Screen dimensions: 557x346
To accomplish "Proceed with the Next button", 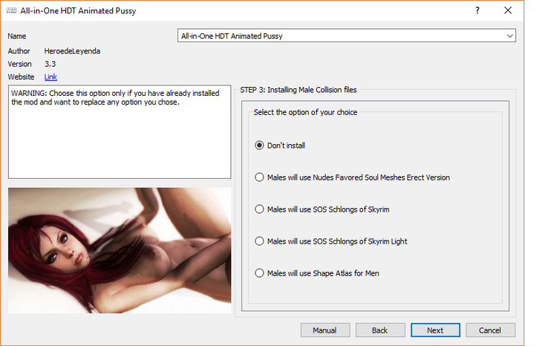I will tap(435, 330).
